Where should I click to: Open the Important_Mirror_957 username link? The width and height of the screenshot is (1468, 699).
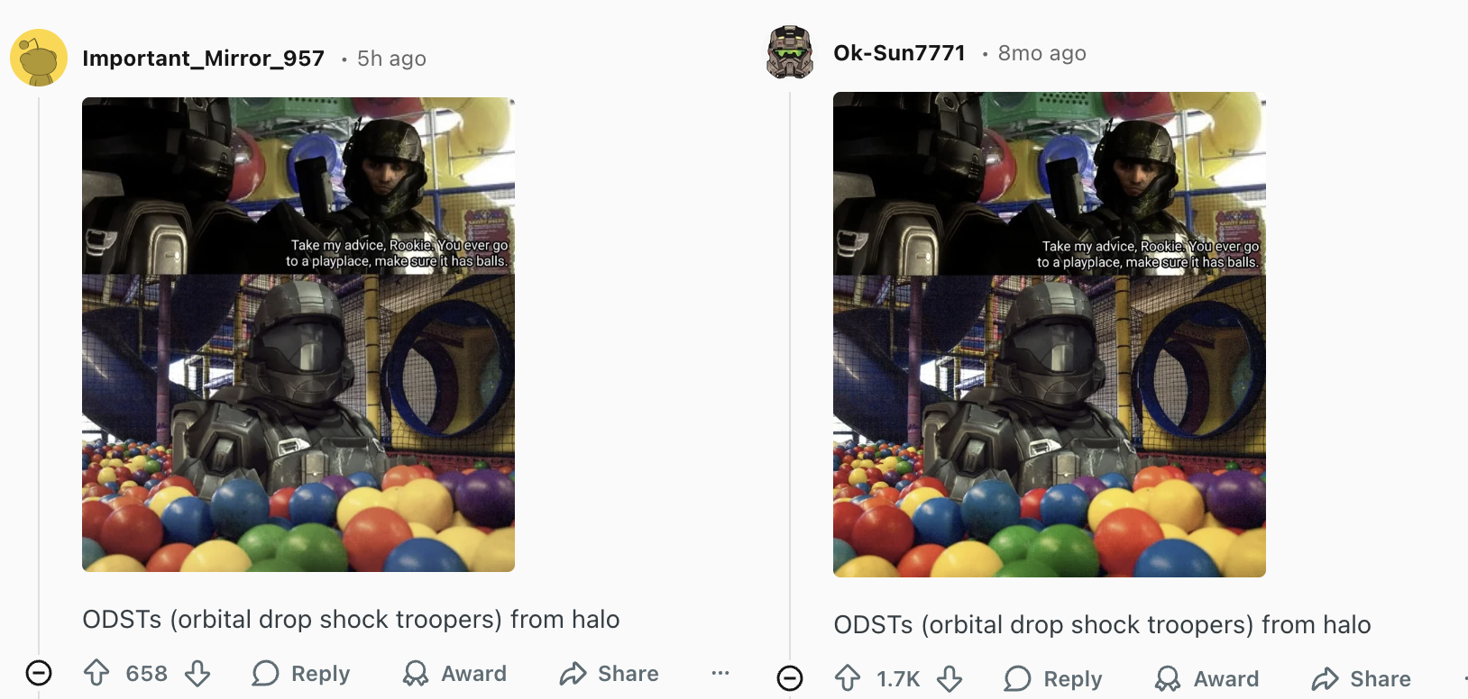pyautogui.click(x=203, y=59)
